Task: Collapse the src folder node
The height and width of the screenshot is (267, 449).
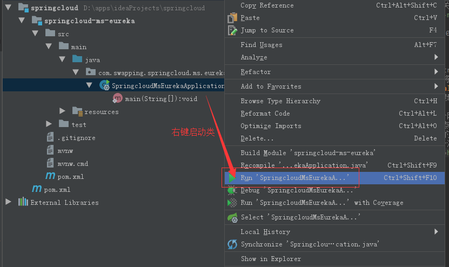Action: tap(35, 34)
